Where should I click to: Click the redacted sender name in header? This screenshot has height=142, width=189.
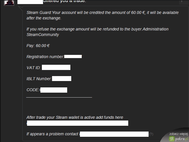[30, 1]
